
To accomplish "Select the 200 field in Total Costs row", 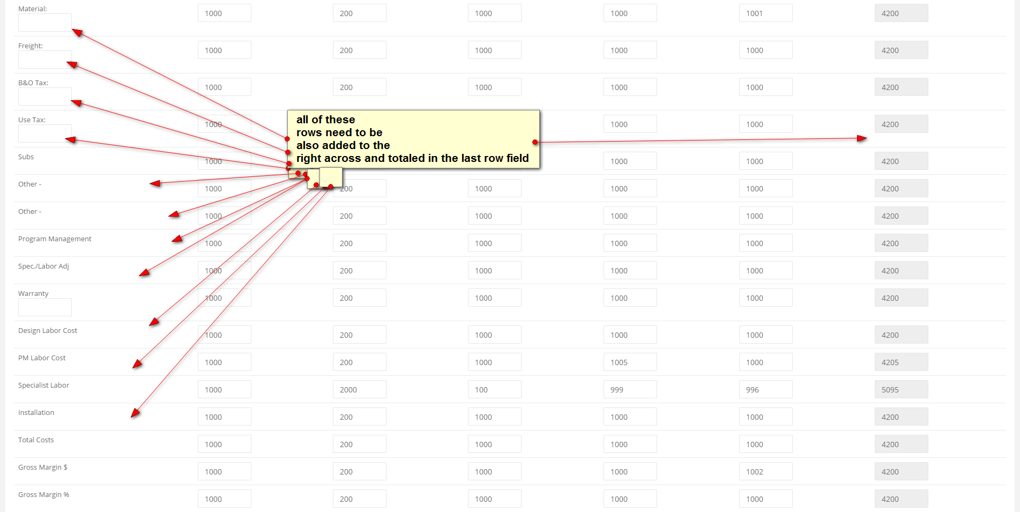I will point(360,444).
